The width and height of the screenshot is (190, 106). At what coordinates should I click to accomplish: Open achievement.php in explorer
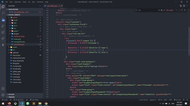coord(19,58)
